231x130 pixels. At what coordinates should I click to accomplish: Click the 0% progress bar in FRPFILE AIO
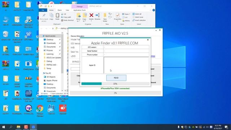coord(115,93)
